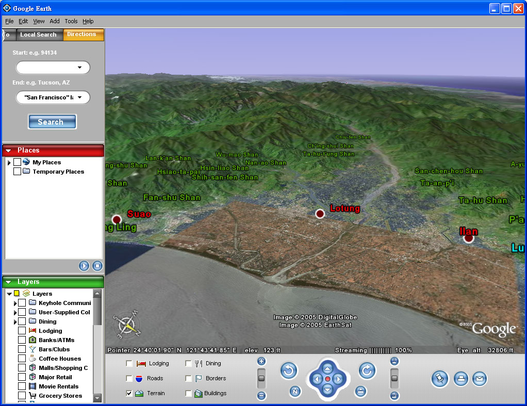Click the Layers list scroll down arrow
Screen dimensions: 527x406
pos(97,398)
